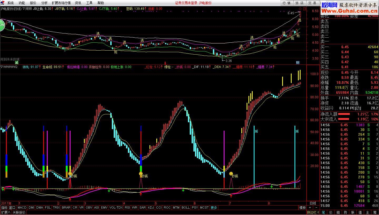379x215 pixels.
Task: Select the 笔 tab in sidebar
Action: point(323,212)
